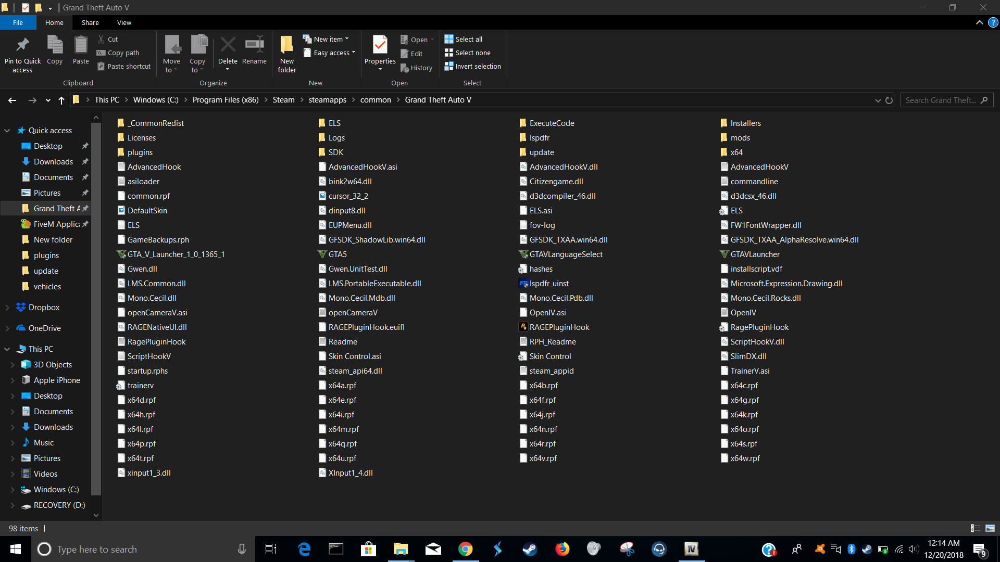Expand the Dropbox tree node
The width and height of the screenshot is (1000, 562).
(7, 308)
